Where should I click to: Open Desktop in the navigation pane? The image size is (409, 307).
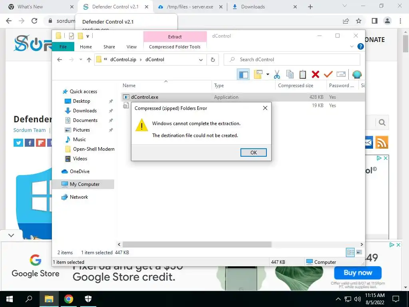pyautogui.click(x=81, y=101)
